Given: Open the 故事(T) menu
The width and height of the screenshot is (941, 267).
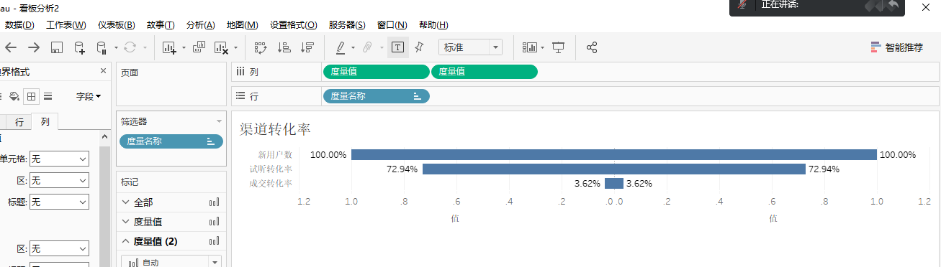Looking at the screenshot, I should pyautogui.click(x=160, y=25).
